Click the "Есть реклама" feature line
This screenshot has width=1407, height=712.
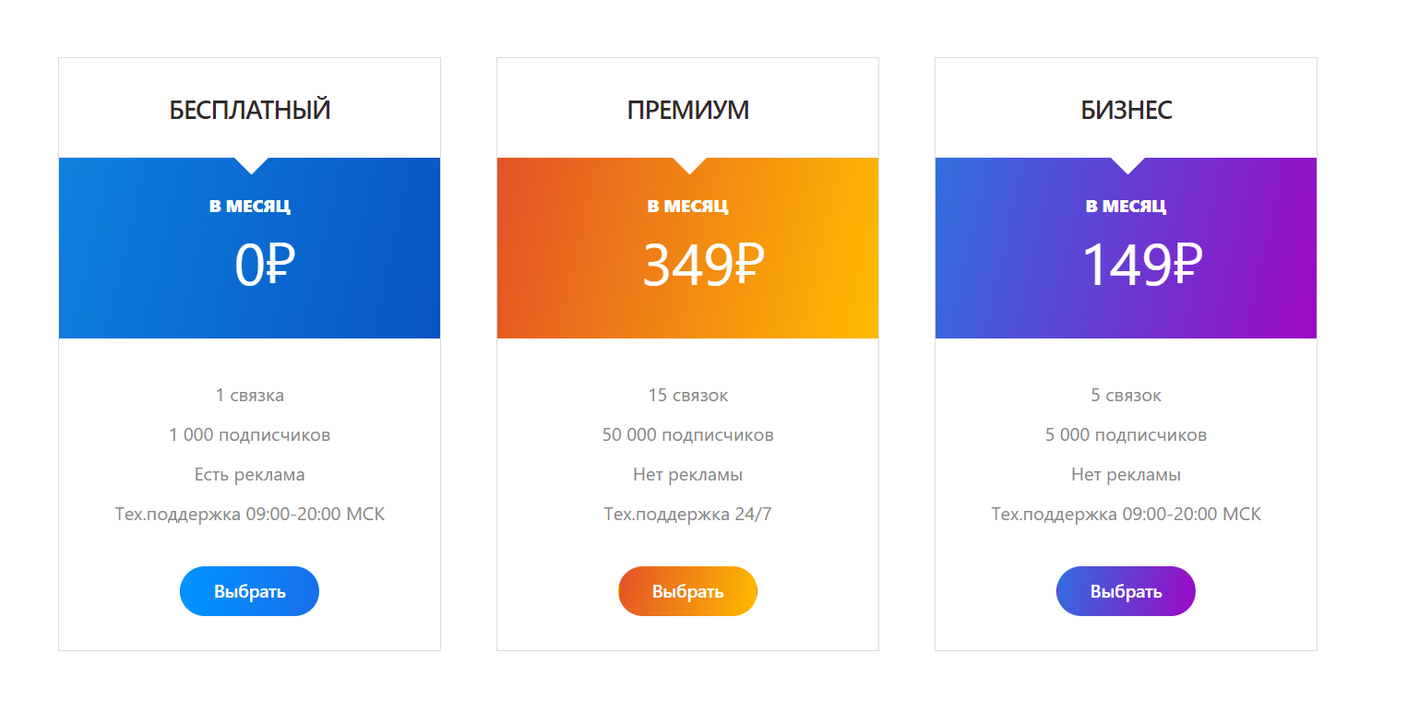(250, 475)
